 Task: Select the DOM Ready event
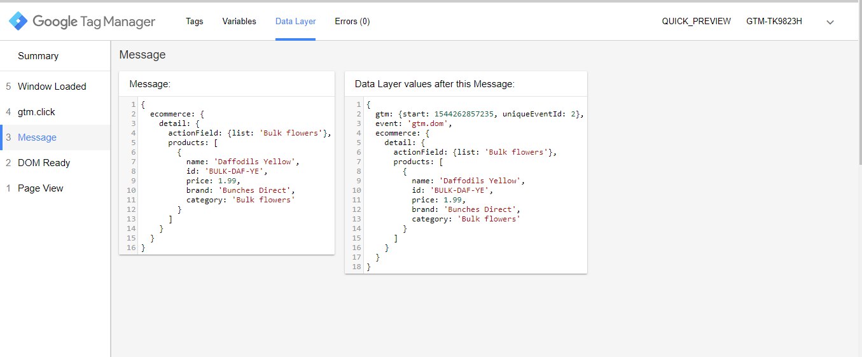tap(55, 163)
